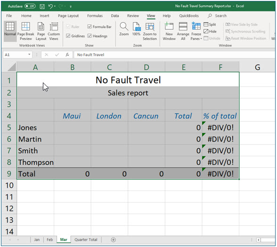This screenshot has width=277, height=247.
Task: Expand the Name Box dropdown
Action: point(29,55)
